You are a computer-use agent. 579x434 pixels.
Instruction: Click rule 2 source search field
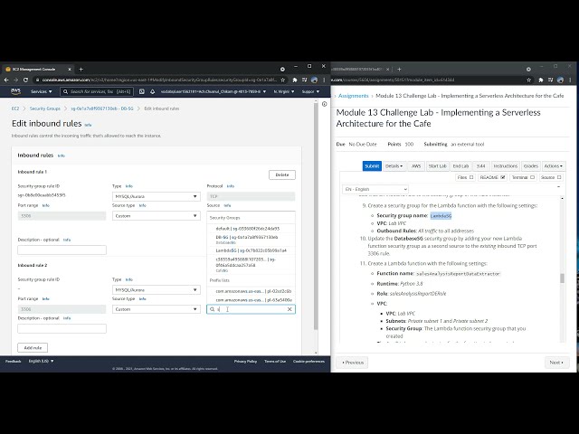click(x=251, y=309)
